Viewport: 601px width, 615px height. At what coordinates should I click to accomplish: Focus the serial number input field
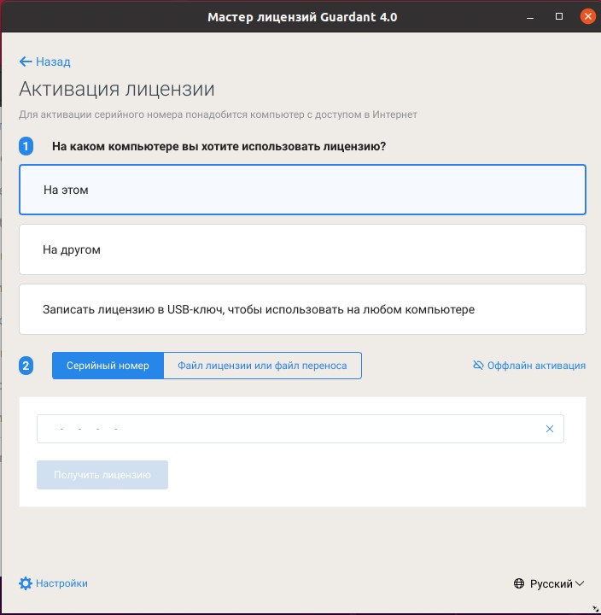[x=300, y=429]
